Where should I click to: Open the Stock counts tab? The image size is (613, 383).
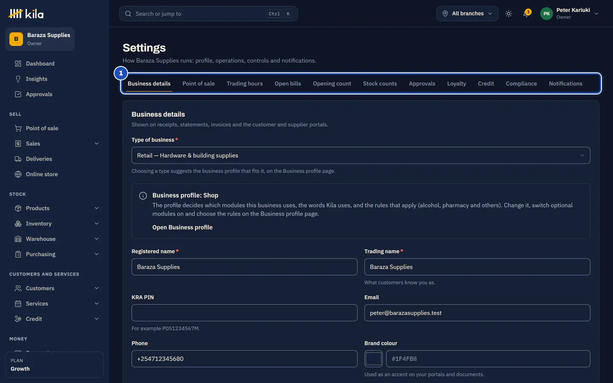[x=380, y=83]
